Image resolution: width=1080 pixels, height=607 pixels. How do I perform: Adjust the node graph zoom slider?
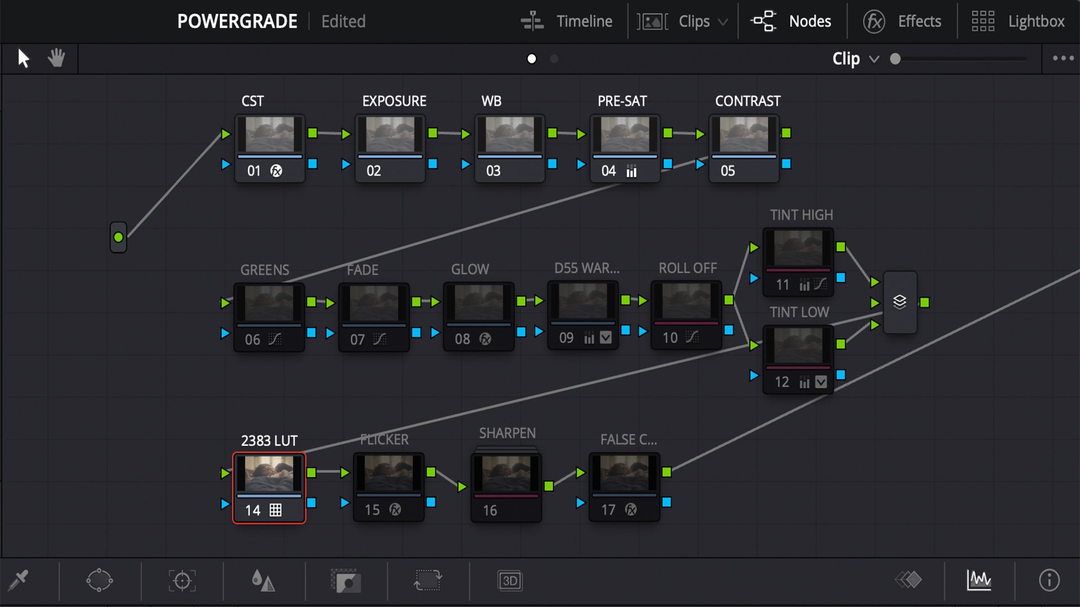click(x=895, y=59)
